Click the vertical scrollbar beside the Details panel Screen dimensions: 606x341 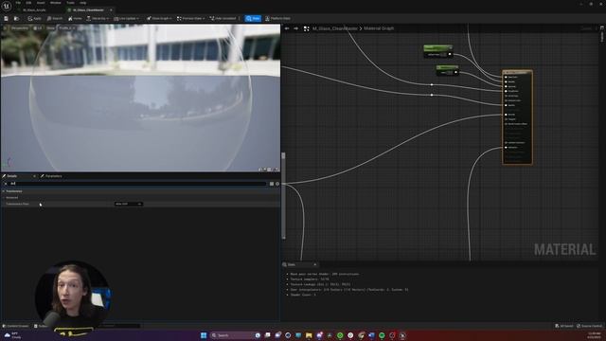[x=283, y=196]
